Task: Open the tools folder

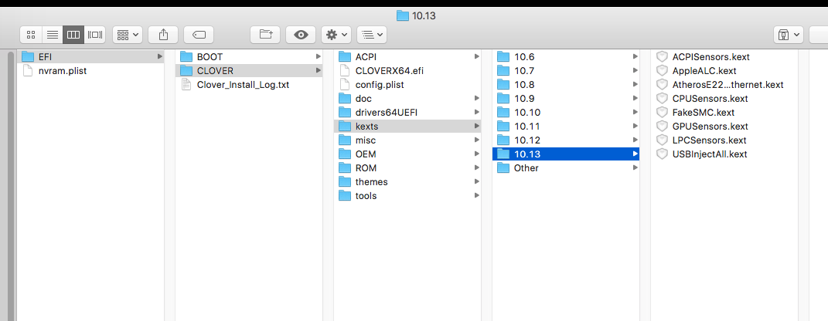Action: pyautogui.click(x=407, y=195)
